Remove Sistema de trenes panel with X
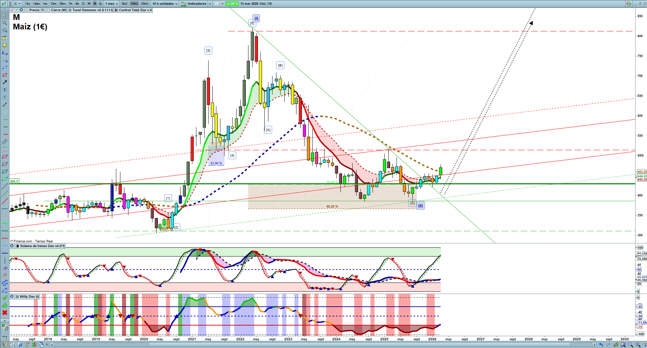The width and height of the screenshot is (647, 348). (12, 246)
